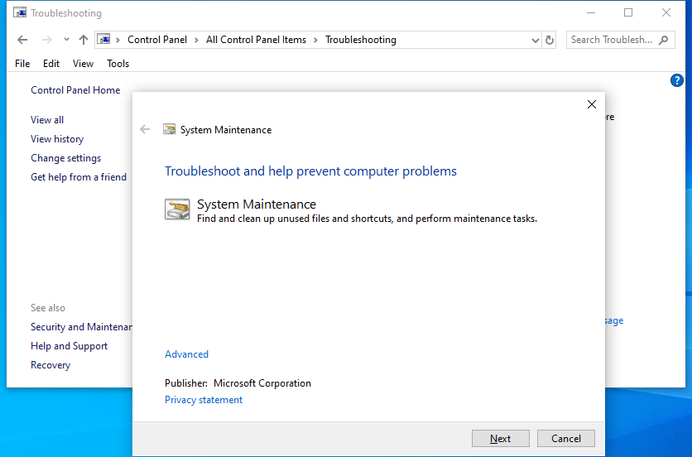Click the wizard back arrow
The height and width of the screenshot is (457, 692).
coord(146,129)
